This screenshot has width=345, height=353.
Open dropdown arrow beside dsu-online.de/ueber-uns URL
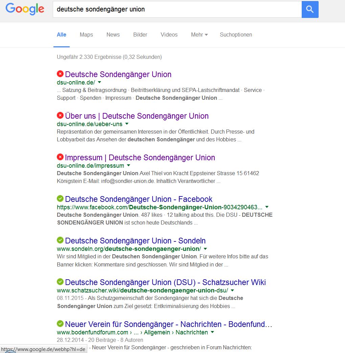pyautogui.click(x=127, y=124)
